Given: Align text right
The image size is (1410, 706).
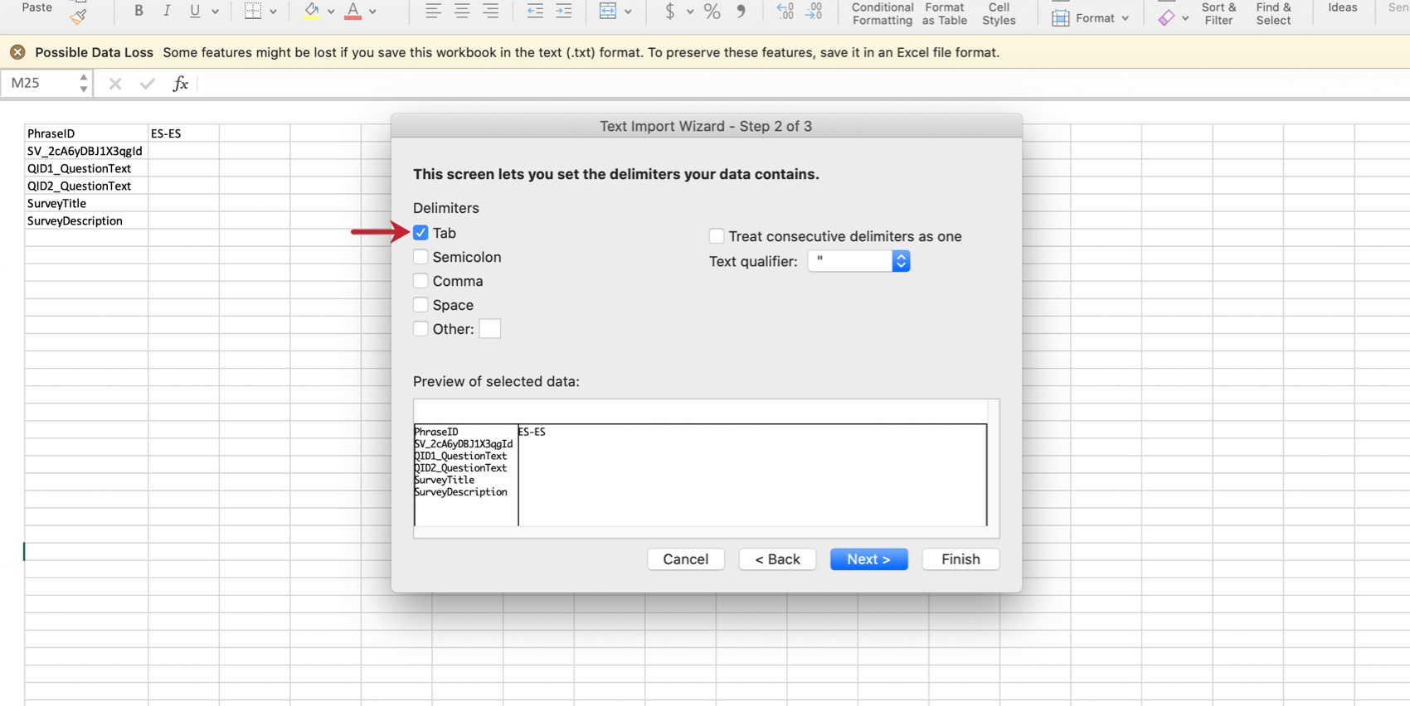Looking at the screenshot, I should click(x=491, y=11).
